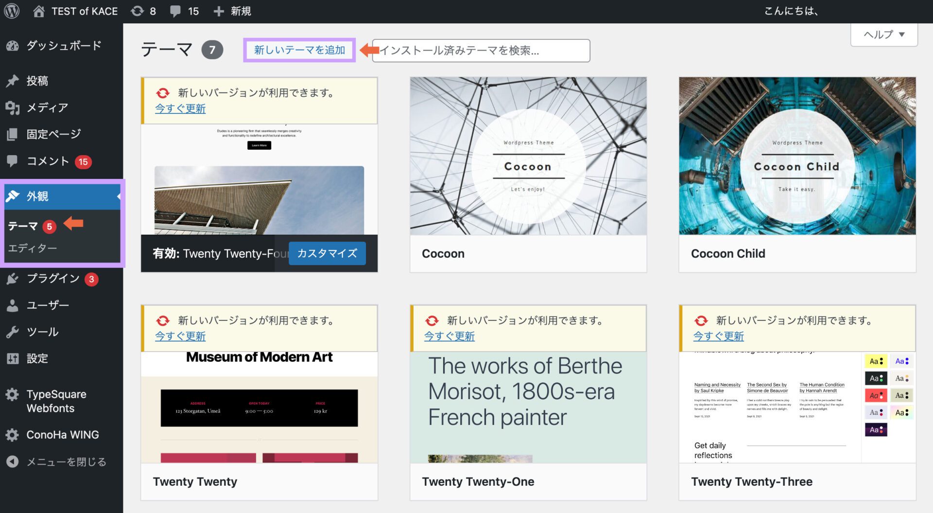Click the ダッシュボード gauge icon
933x513 pixels.
13,46
